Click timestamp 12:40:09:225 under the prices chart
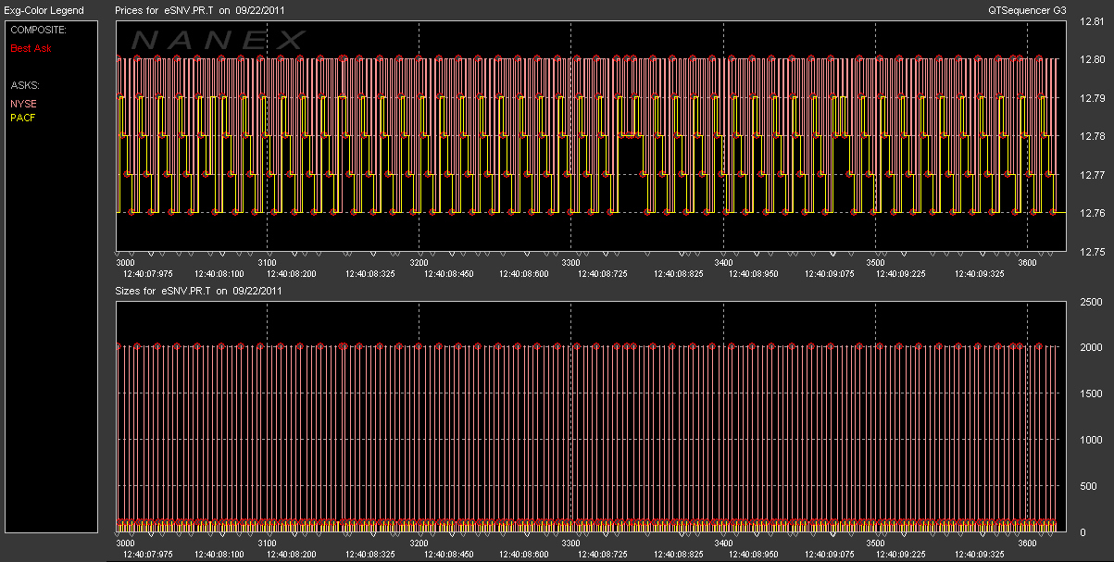Image resolution: width=1114 pixels, height=562 pixels. [902, 274]
